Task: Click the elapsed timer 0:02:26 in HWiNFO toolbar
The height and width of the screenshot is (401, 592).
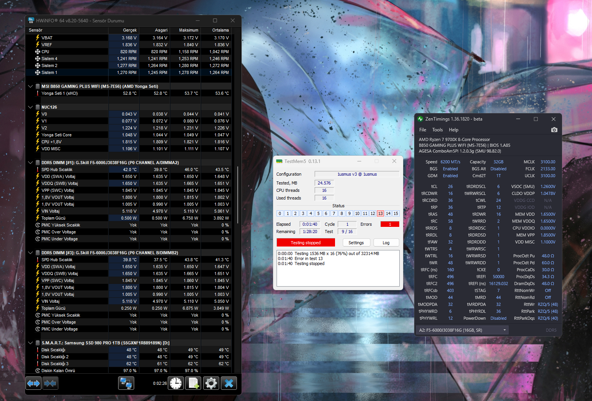Action: click(160, 383)
